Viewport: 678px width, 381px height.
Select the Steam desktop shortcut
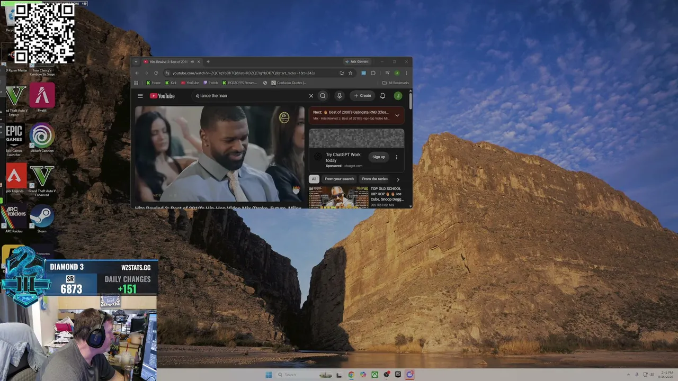pos(42,220)
